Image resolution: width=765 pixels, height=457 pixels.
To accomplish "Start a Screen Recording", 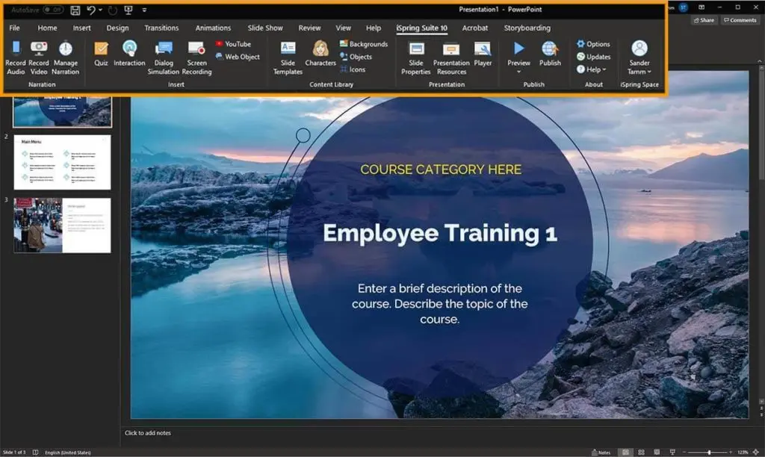I will point(196,58).
